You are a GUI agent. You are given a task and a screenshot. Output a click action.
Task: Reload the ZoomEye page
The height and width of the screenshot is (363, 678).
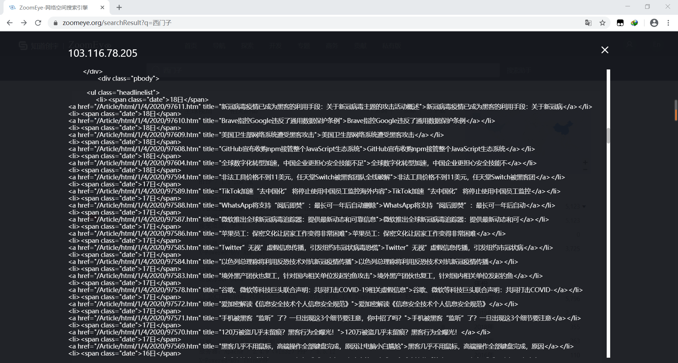pos(38,23)
